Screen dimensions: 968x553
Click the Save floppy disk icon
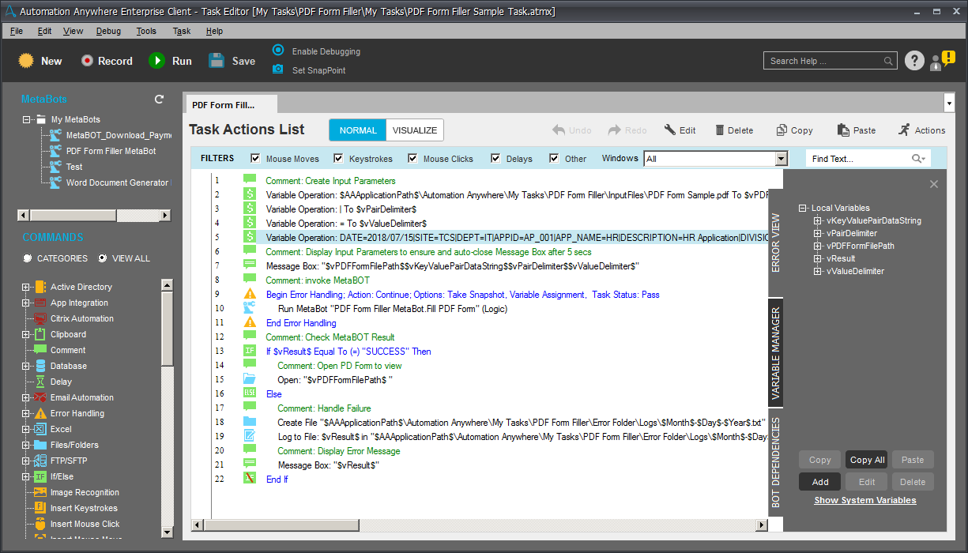pyautogui.click(x=217, y=61)
